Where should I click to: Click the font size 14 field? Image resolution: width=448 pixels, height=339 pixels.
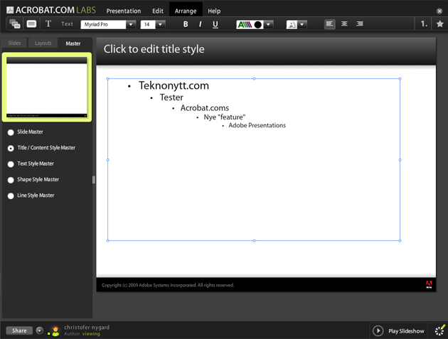point(148,25)
